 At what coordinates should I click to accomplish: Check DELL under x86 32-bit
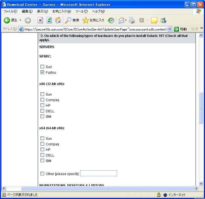(42, 111)
